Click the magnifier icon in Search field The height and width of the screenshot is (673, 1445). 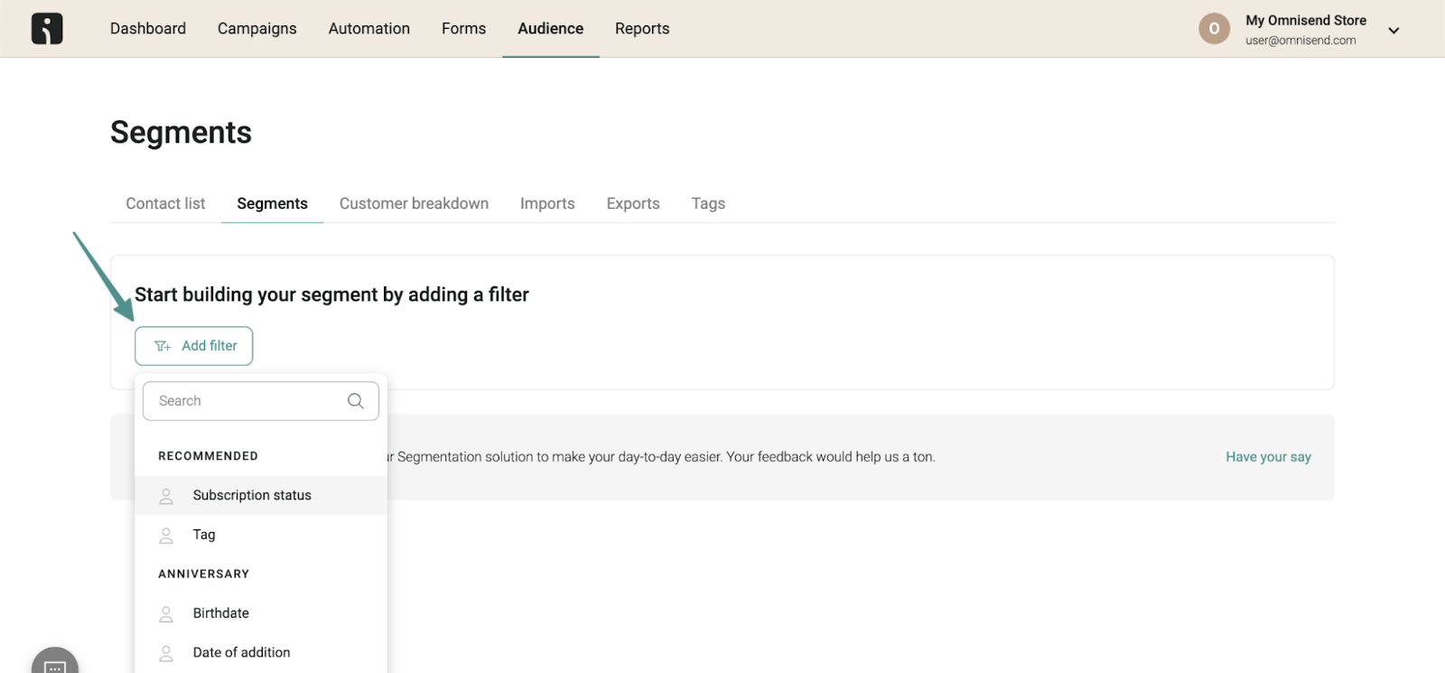point(356,401)
